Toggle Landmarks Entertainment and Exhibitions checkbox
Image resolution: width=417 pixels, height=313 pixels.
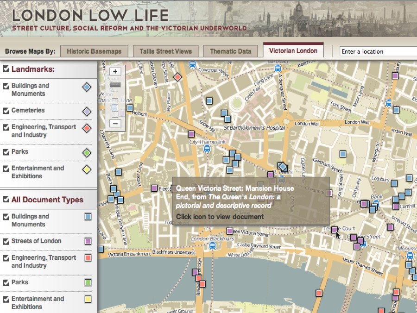(x=6, y=169)
